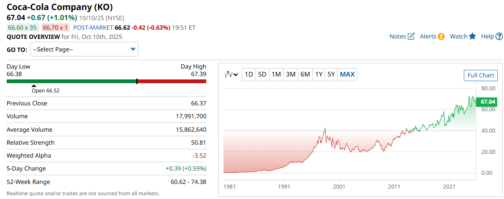This screenshot has width=504, height=199.
Task: Click the Help question mark icon
Action: point(499,36)
